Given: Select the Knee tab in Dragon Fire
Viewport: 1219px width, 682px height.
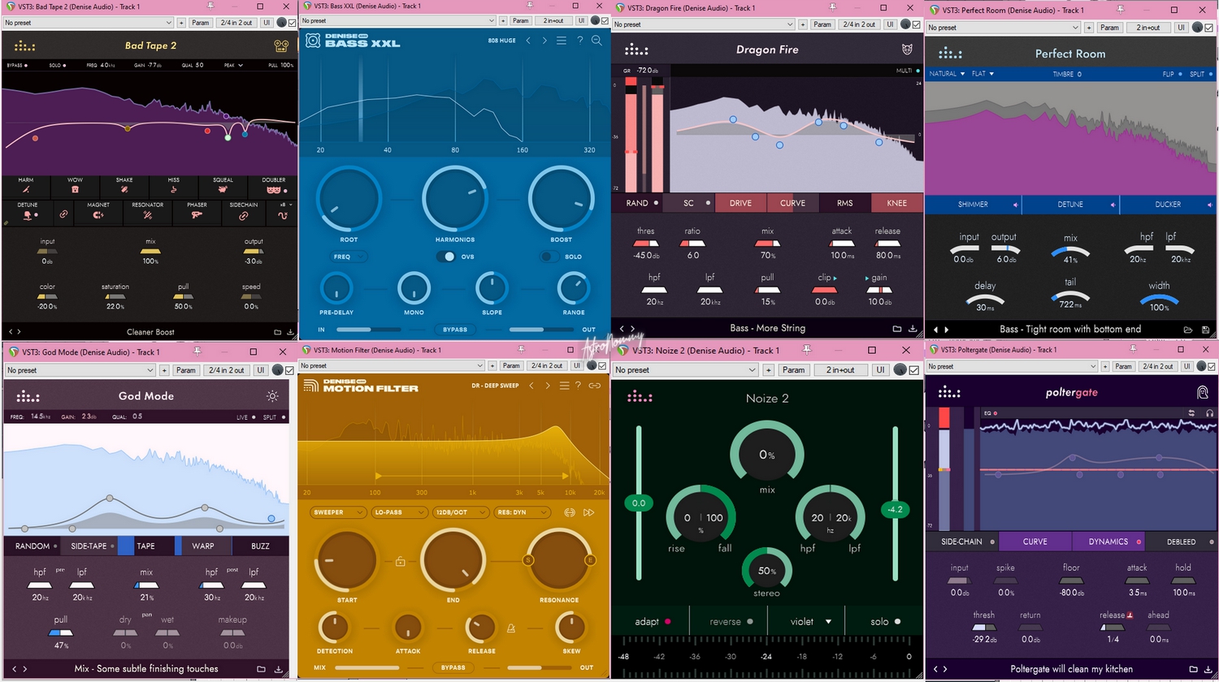Looking at the screenshot, I should [x=897, y=203].
